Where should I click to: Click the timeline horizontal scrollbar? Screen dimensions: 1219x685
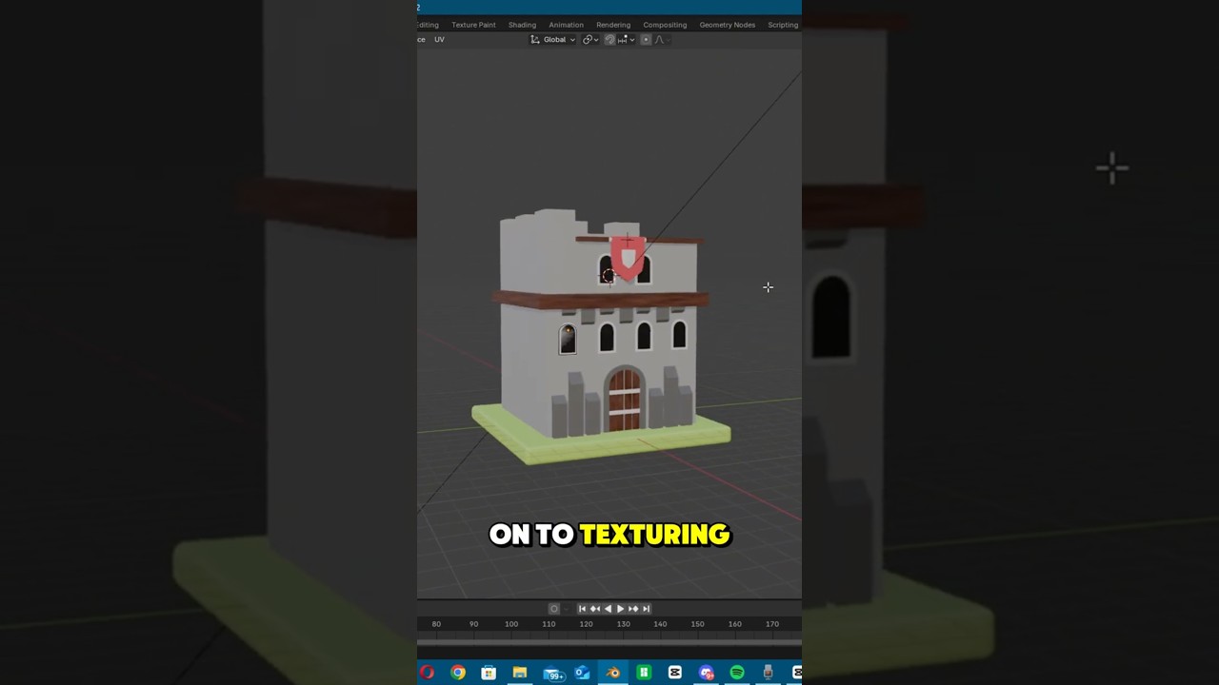pyautogui.click(x=609, y=644)
